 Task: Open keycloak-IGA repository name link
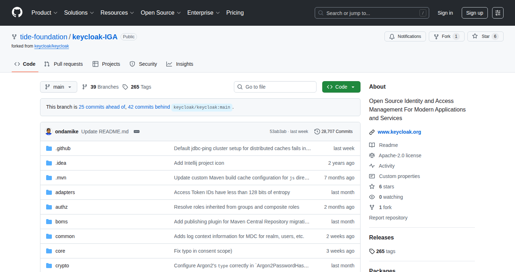pyautogui.click(x=95, y=37)
